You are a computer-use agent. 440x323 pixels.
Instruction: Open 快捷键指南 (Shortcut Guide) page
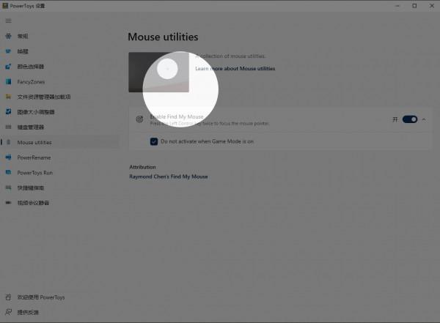click(x=31, y=188)
